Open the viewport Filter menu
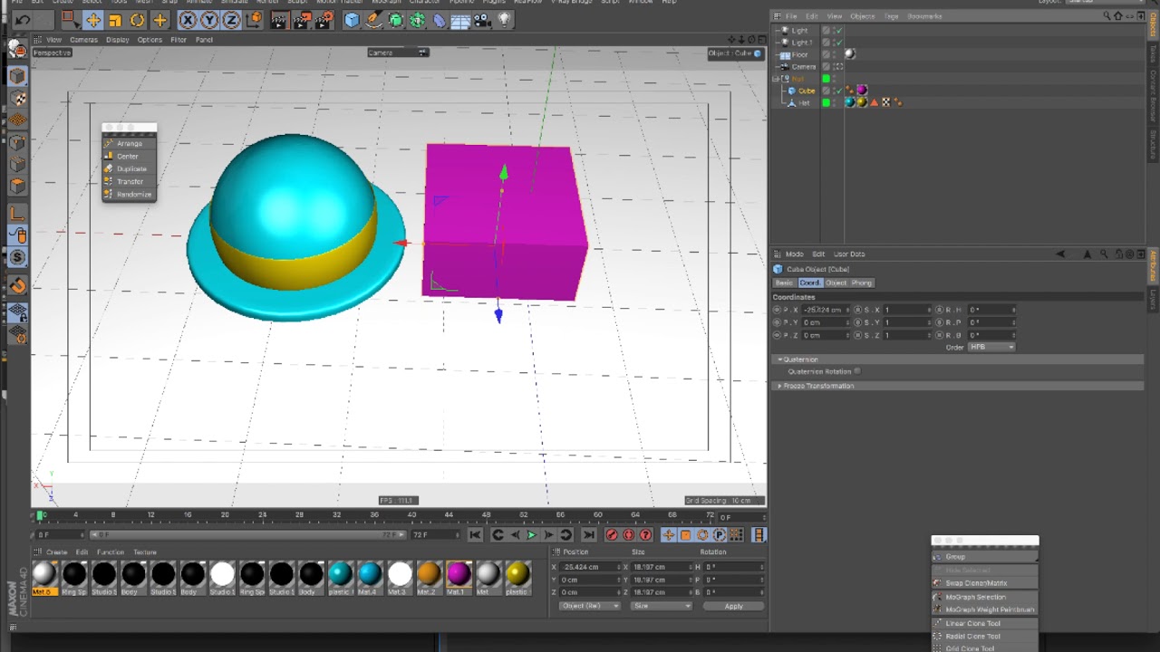This screenshot has width=1160, height=652. [x=179, y=40]
